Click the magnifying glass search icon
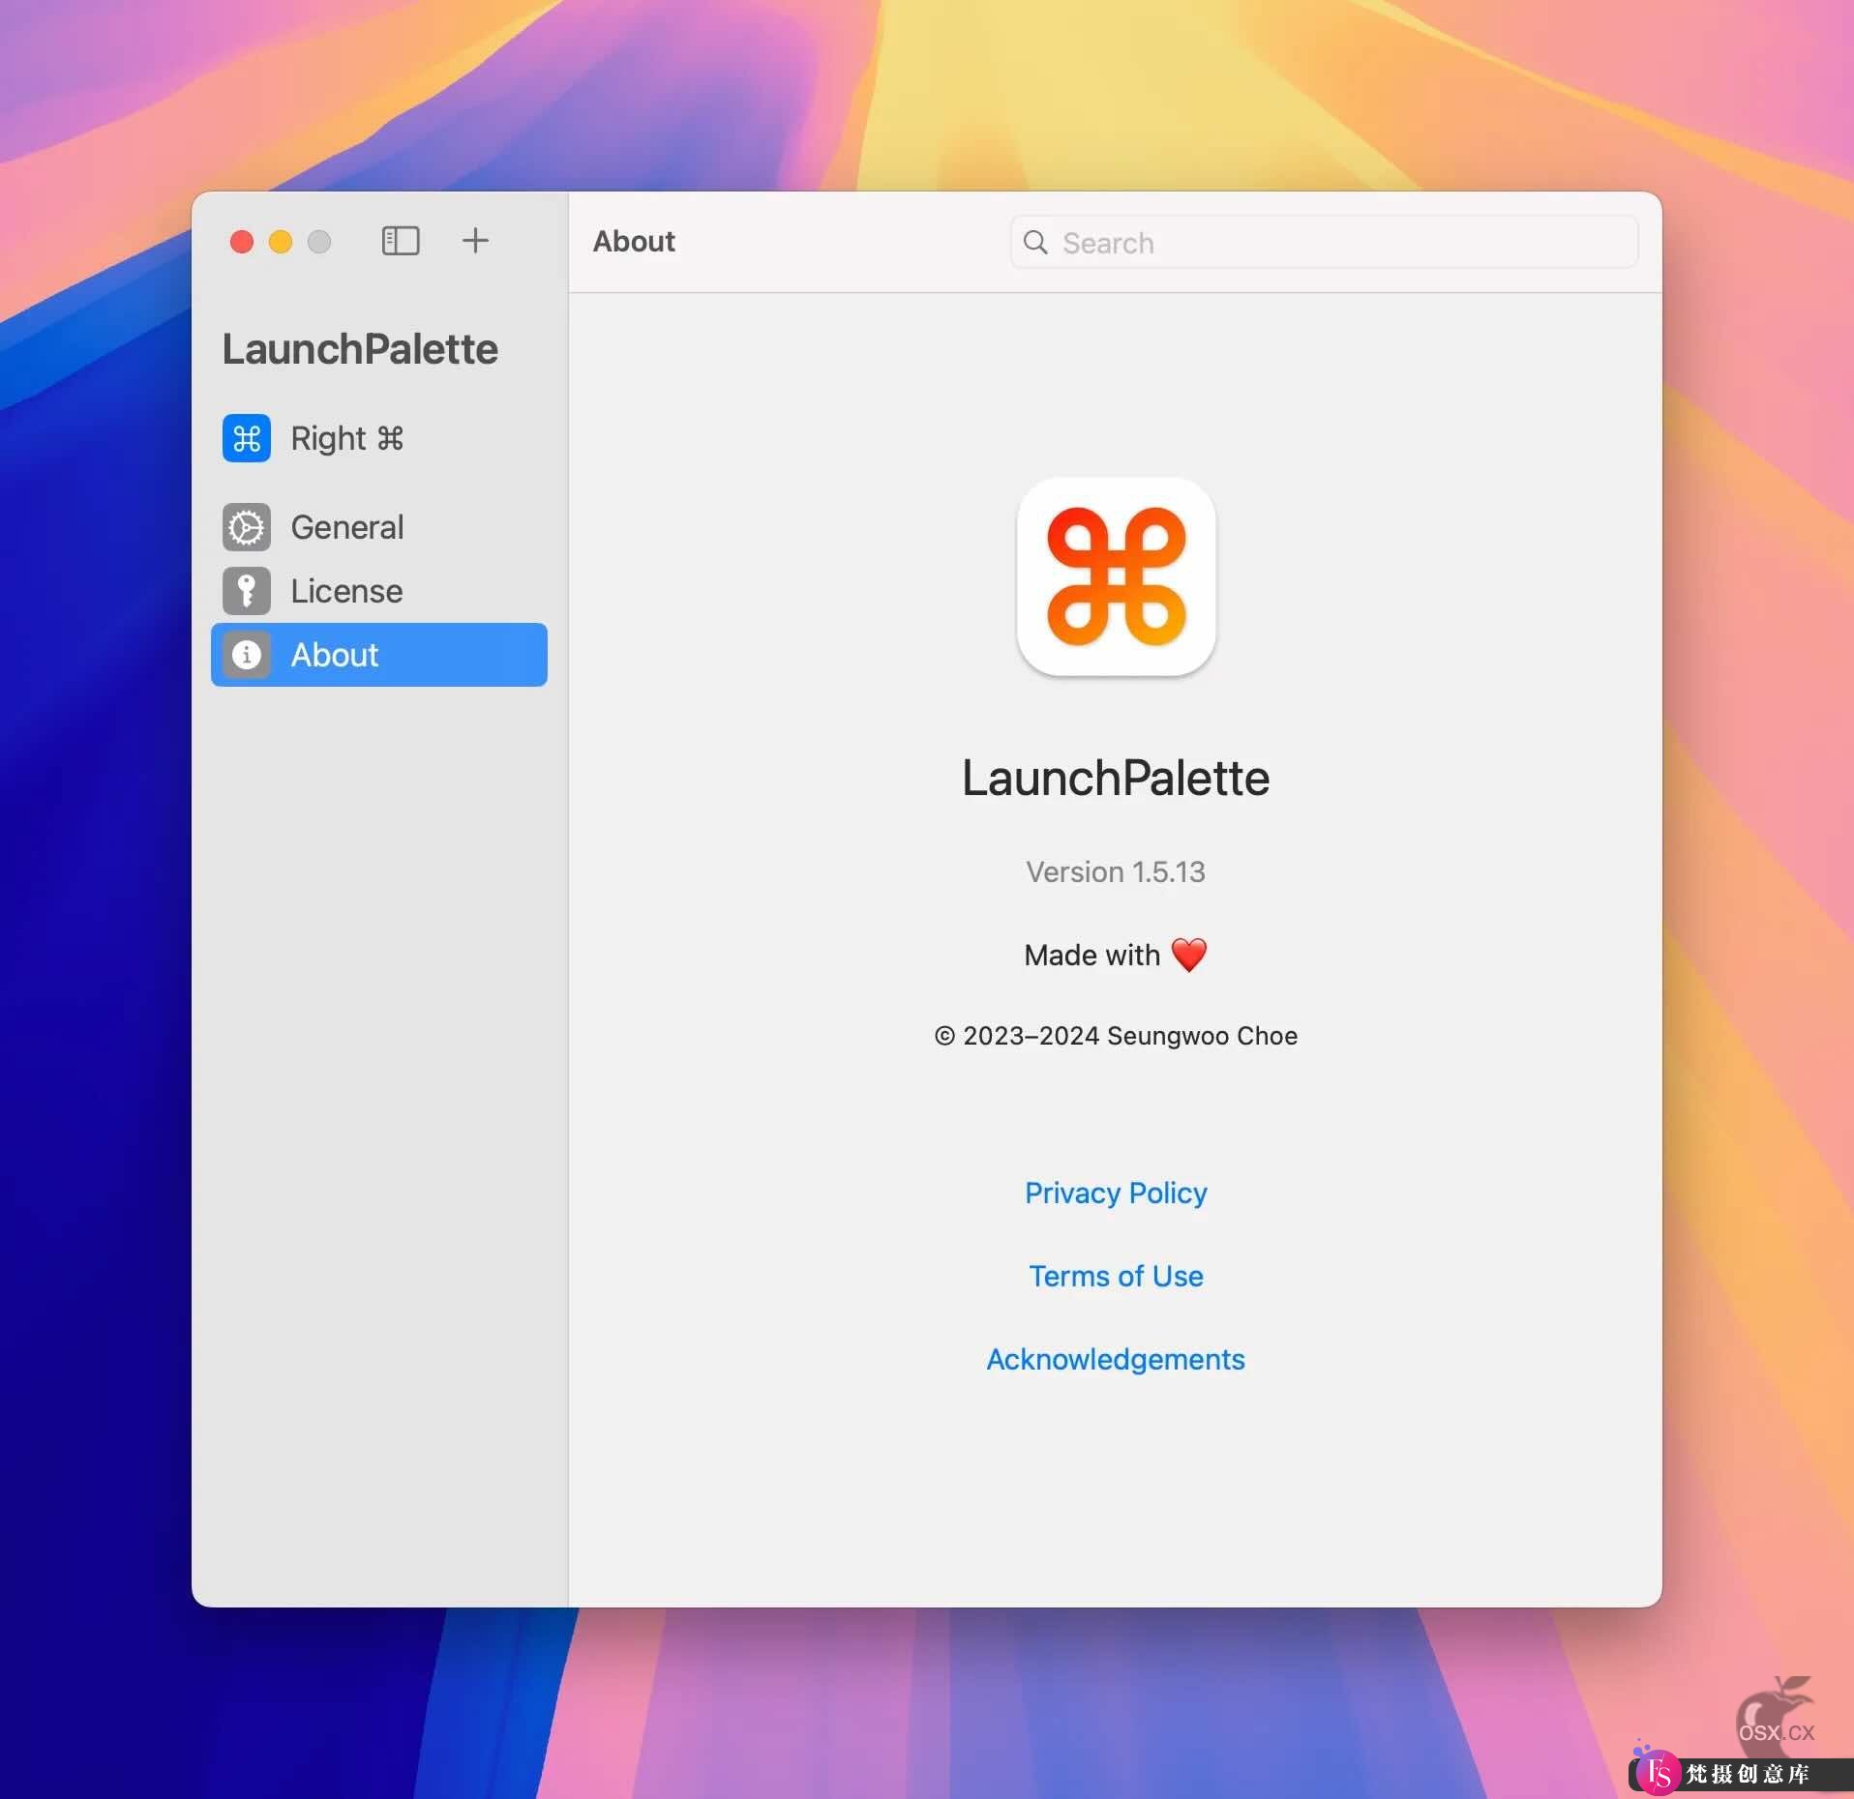Screen dimensions: 1854x1799 tap(1035, 243)
